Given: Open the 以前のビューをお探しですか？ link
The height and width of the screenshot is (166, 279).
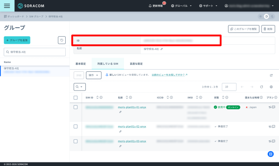Looking at the screenshot, I should click(x=169, y=75).
